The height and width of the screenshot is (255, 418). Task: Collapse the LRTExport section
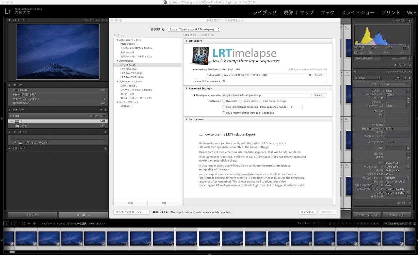click(x=186, y=41)
